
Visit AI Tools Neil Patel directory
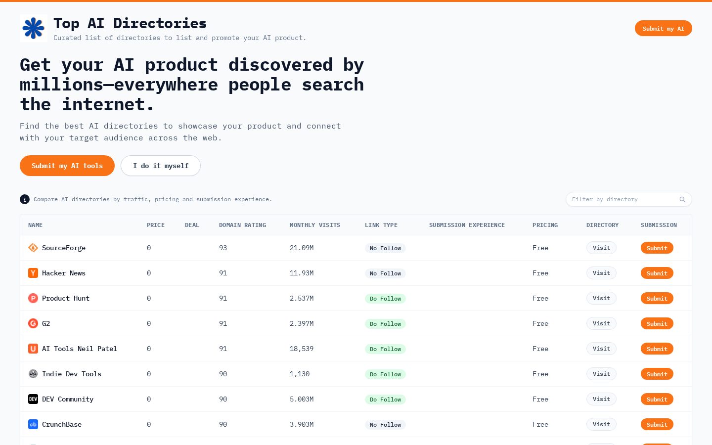point(601,349)
